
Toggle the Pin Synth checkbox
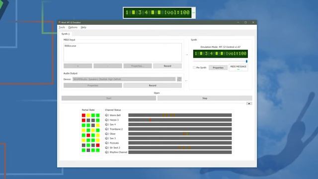tap(194, 68)
